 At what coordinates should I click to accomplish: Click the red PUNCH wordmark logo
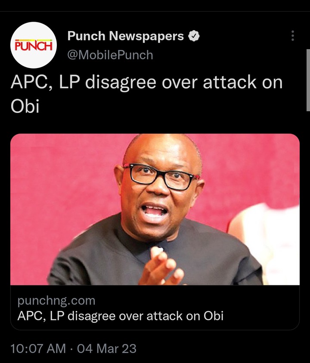(x=34, y=45)
